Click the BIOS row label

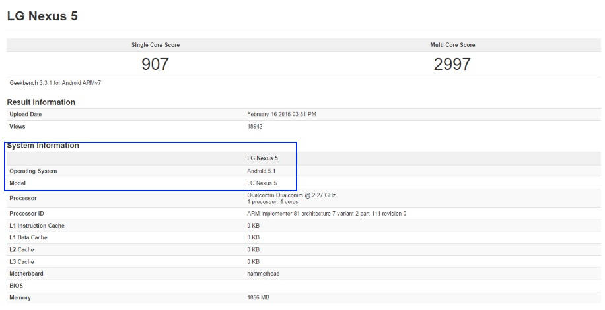[17, 286]
